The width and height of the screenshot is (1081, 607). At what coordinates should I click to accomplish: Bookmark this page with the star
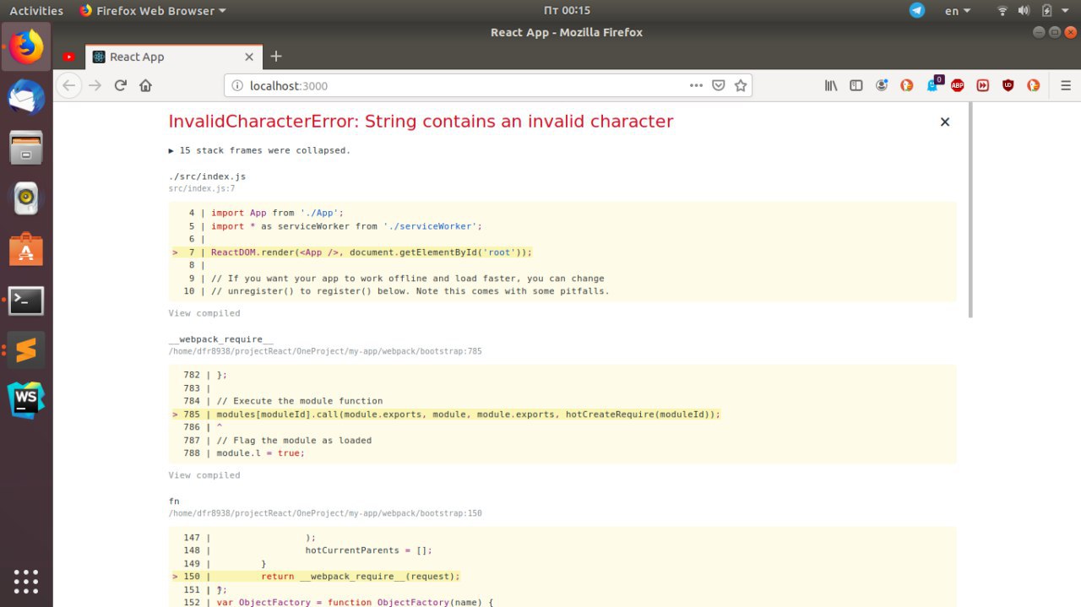[741, 85]
